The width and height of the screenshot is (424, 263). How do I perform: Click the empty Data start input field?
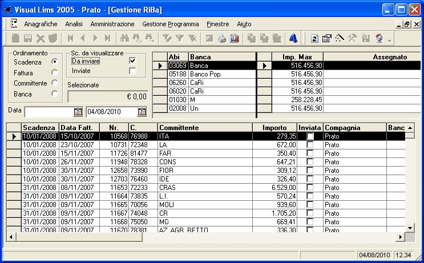[x=49, y=112]
